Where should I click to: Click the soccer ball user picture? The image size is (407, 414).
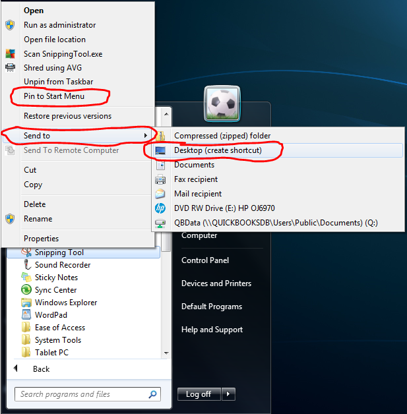[222, 103]
